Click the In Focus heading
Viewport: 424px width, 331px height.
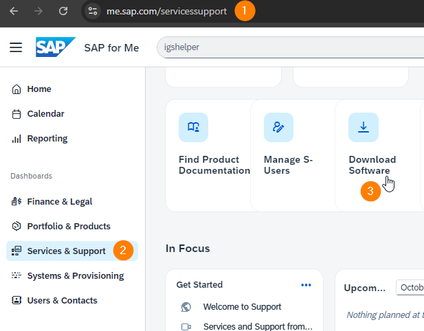[x=188, y=249]
